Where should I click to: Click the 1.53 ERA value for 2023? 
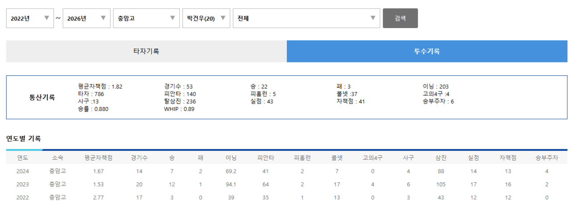pyautogui.click(x=99, y=184)
